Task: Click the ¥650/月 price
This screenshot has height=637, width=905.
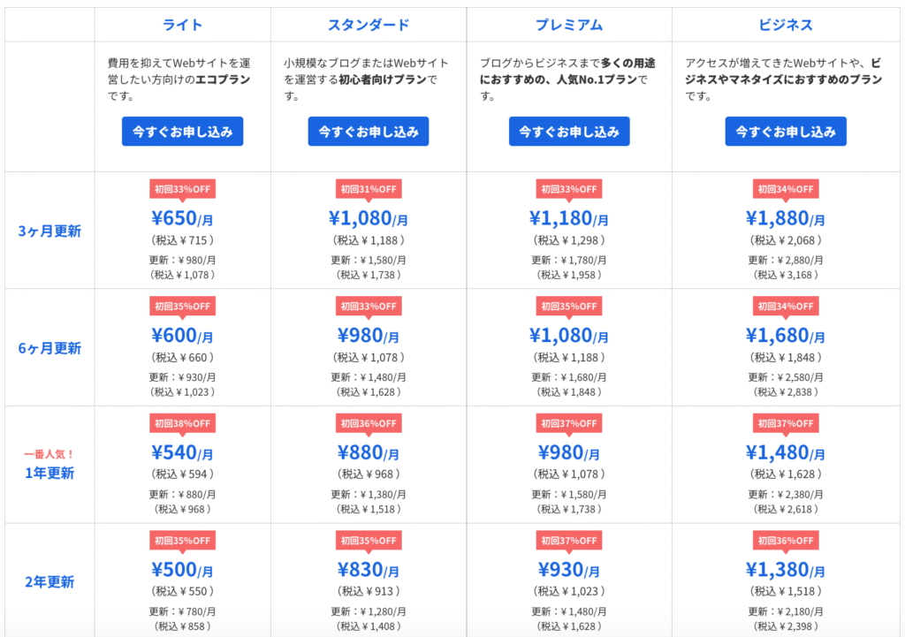Action: (x=182, y=219)
